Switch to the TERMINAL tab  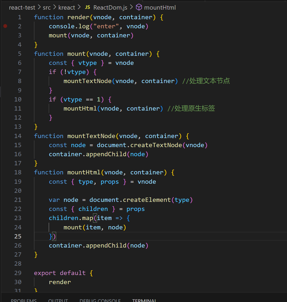[144, 300]
